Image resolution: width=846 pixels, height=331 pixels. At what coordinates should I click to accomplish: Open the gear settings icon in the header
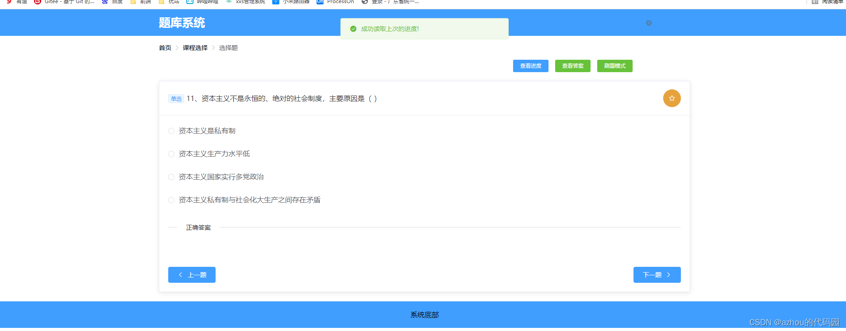[649, 23]
